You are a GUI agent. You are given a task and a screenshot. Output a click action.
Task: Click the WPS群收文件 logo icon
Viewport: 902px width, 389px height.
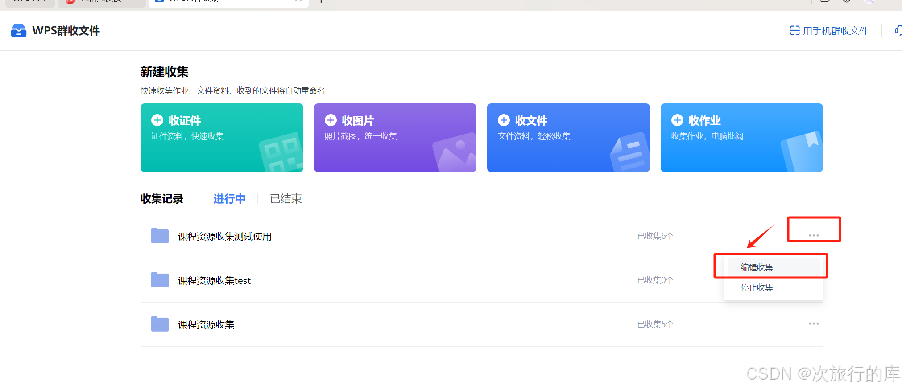(x=18, y=30)
